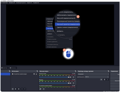
Task: Undock the Sources (Источники) panel
Action: pyautogui.click(x=37, y=71)
